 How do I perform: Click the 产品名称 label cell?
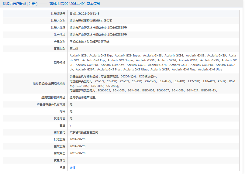[36, 42]
